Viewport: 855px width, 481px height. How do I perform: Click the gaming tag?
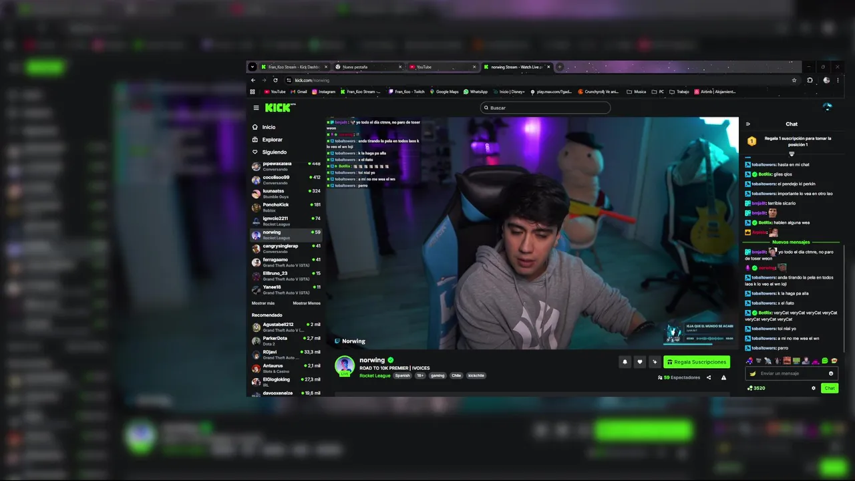pos(438,375)
